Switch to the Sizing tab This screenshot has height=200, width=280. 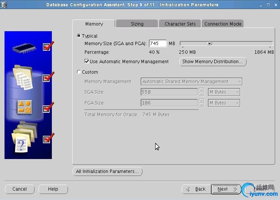tap(137, 24)
